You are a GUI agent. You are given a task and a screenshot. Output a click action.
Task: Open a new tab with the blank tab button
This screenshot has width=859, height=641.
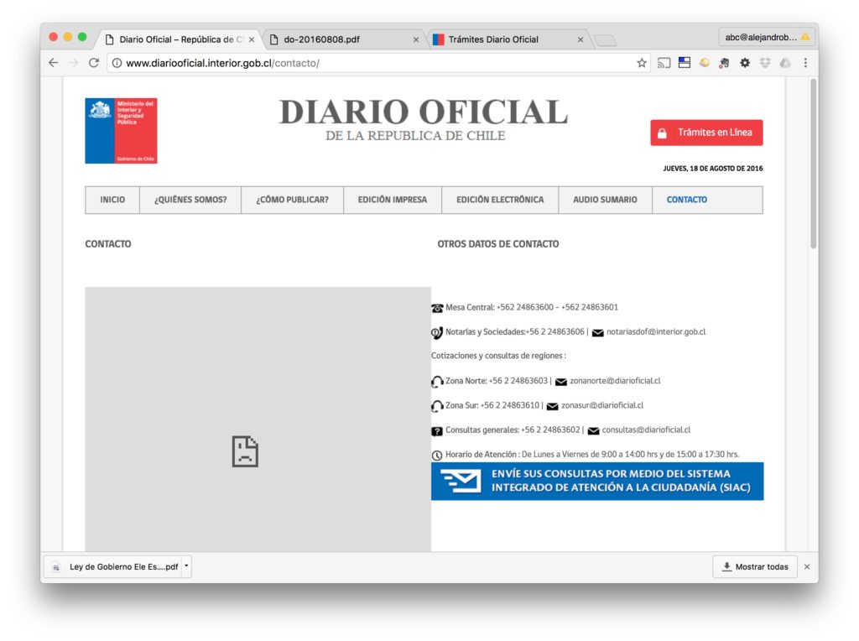[606, 40]
